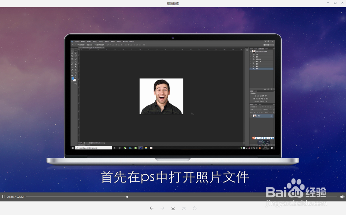Expand the hidden icons chevron in the system tray
Image resolution: width=346 pixels, height=215 pixels.
click(239, 147)
